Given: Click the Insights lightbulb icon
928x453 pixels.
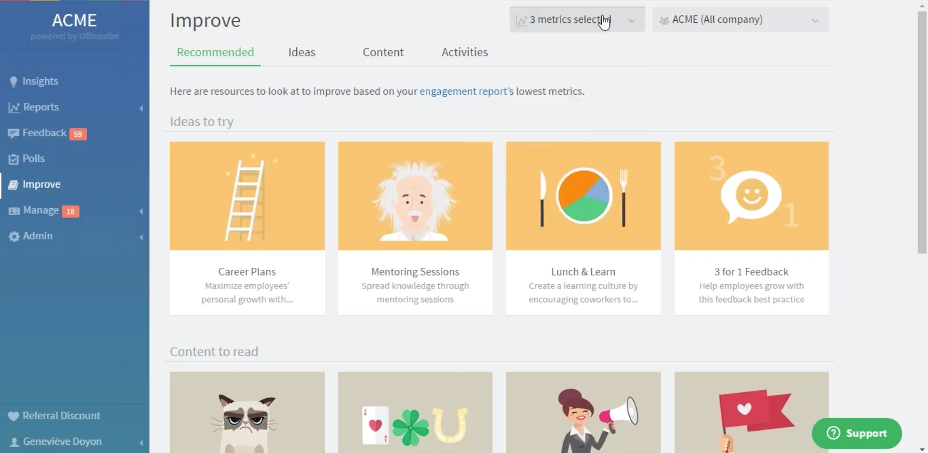Looking at the screenshot, I should click(14, 82).
